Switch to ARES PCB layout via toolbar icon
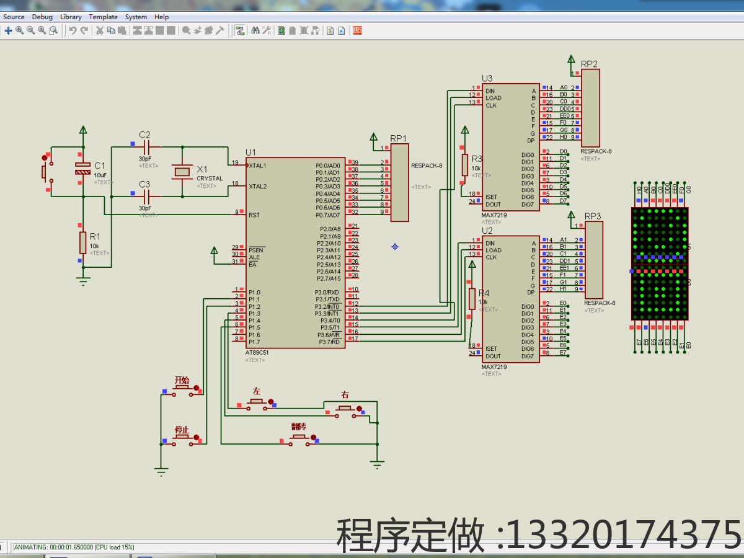The height and width of the screenshot is (558, 744). click(x=356, y=29)
